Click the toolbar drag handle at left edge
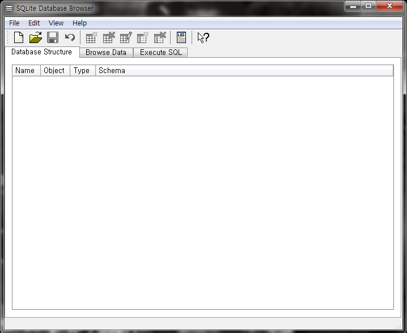 point(8,37)
